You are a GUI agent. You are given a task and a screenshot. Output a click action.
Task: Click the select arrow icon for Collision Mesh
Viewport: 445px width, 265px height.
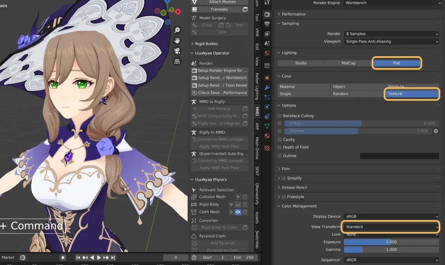(x=238, y=197)
